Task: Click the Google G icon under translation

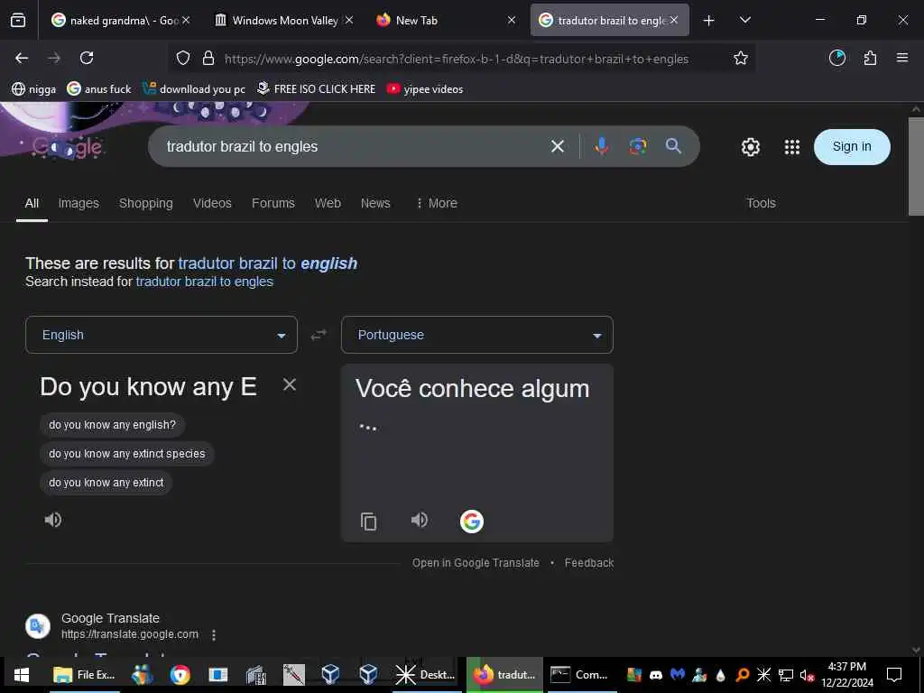Action: click(471, 521)
